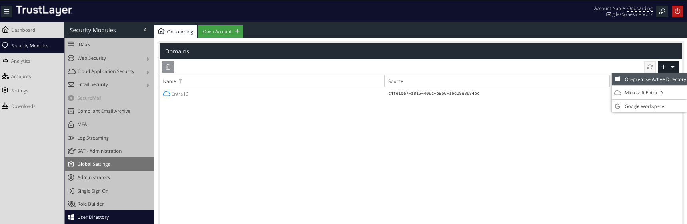This screenshot has width=687, height=224.
Task: Click the Analytics chart icon
Action: click(5, 61)
